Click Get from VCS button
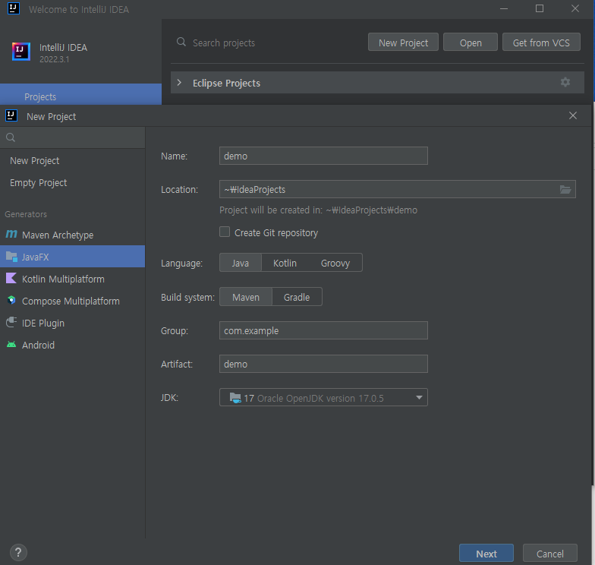This screenshot has width=595, height=565. 541,43
